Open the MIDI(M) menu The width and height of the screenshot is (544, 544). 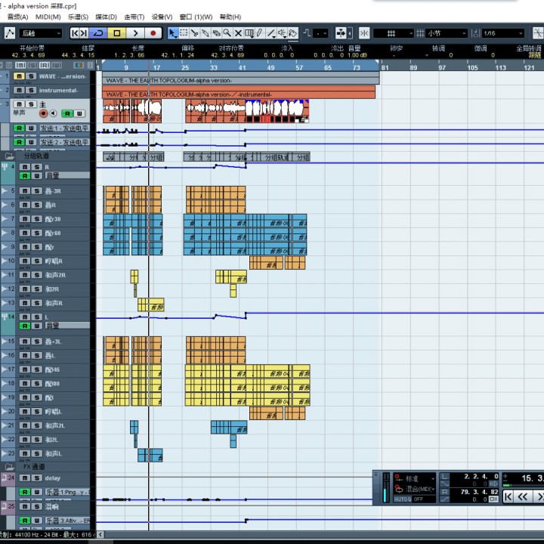tap(48, 17)
